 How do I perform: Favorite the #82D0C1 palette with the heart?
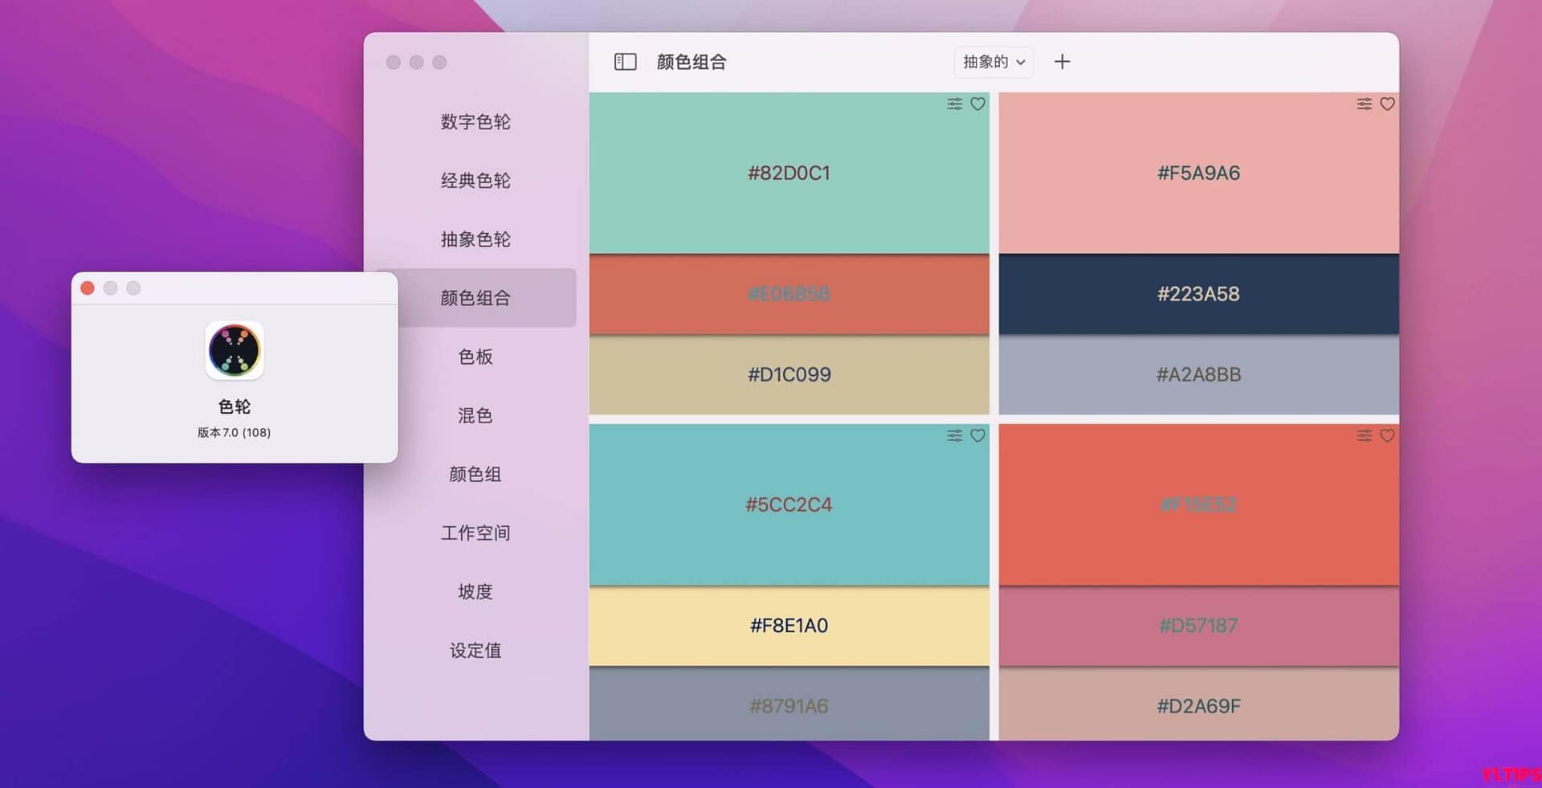[x=977, y=104]
